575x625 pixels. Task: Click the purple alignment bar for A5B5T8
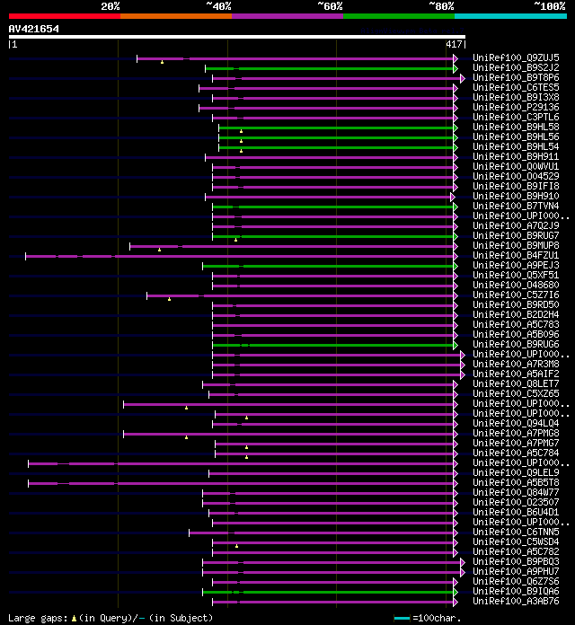241,483
